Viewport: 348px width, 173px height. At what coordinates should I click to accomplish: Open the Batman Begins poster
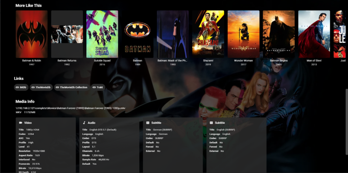(279, 34)
